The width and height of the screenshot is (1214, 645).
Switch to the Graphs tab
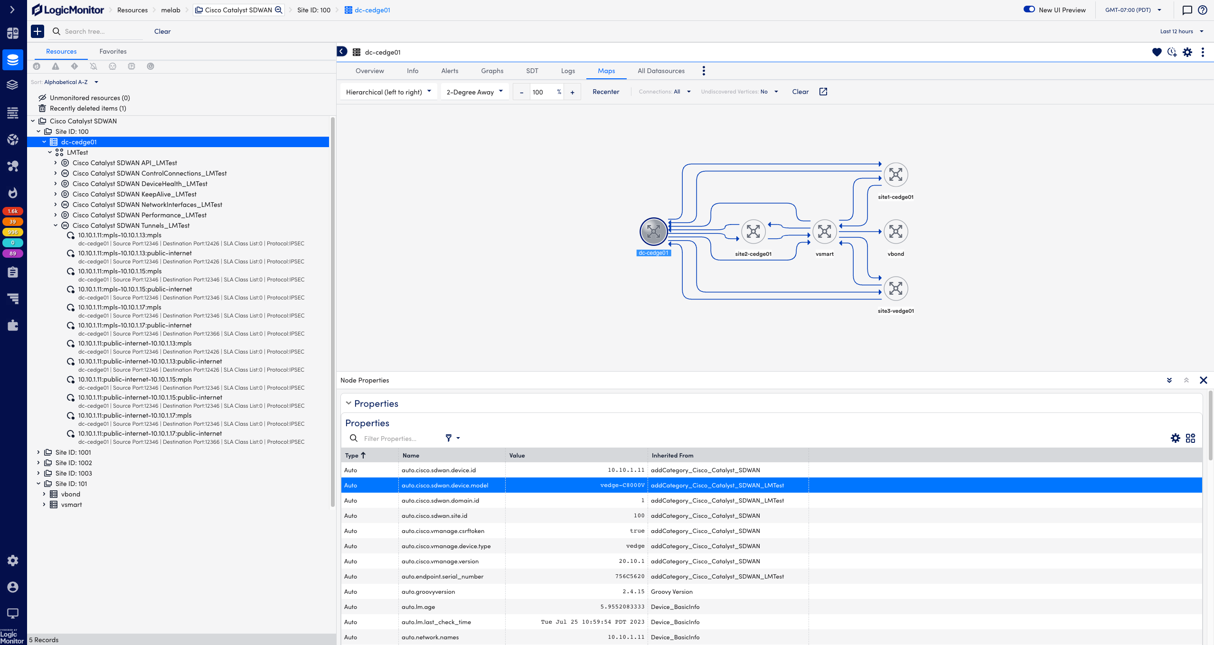(492, 71)
